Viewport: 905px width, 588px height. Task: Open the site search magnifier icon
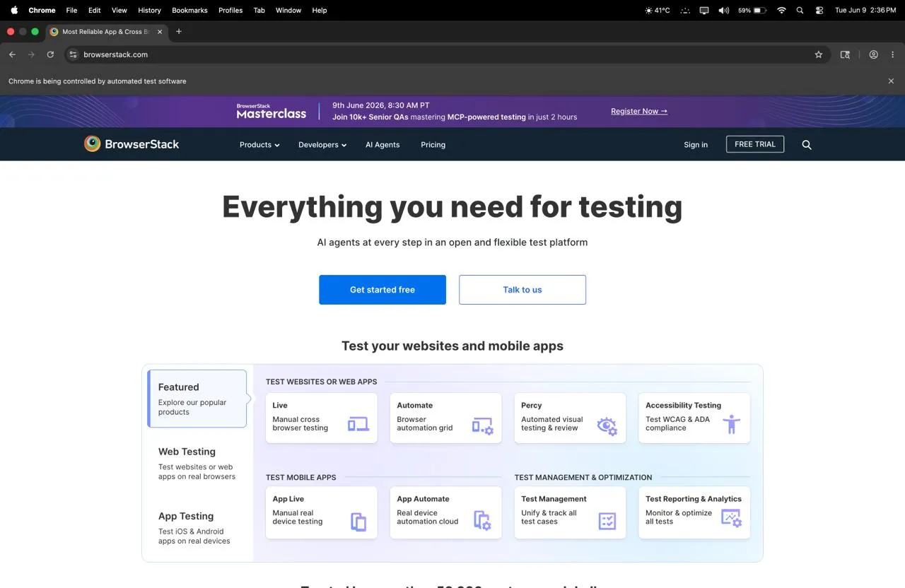[x=807, y=145]
